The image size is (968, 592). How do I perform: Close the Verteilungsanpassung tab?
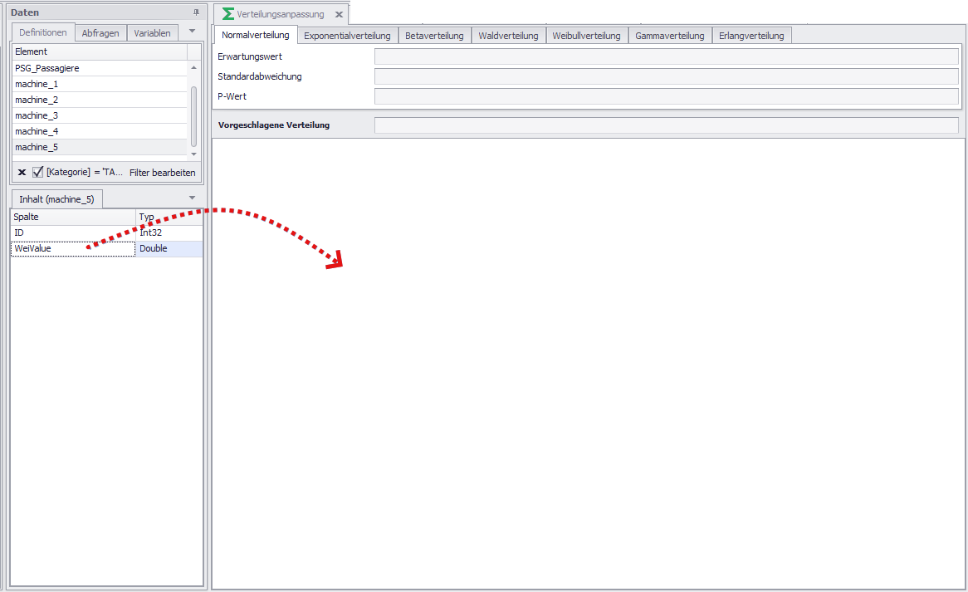point(339,14)
